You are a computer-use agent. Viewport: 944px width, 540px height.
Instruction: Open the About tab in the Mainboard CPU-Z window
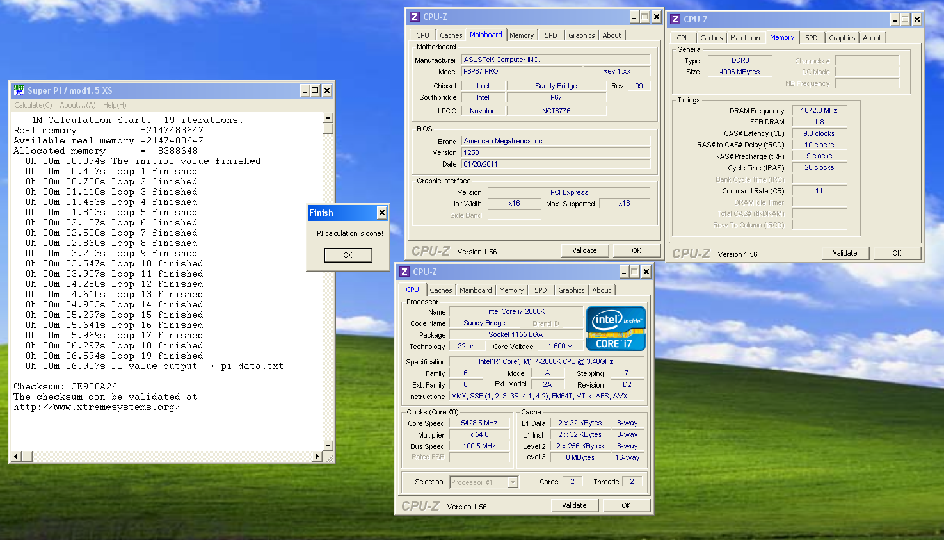click(612, 35)
